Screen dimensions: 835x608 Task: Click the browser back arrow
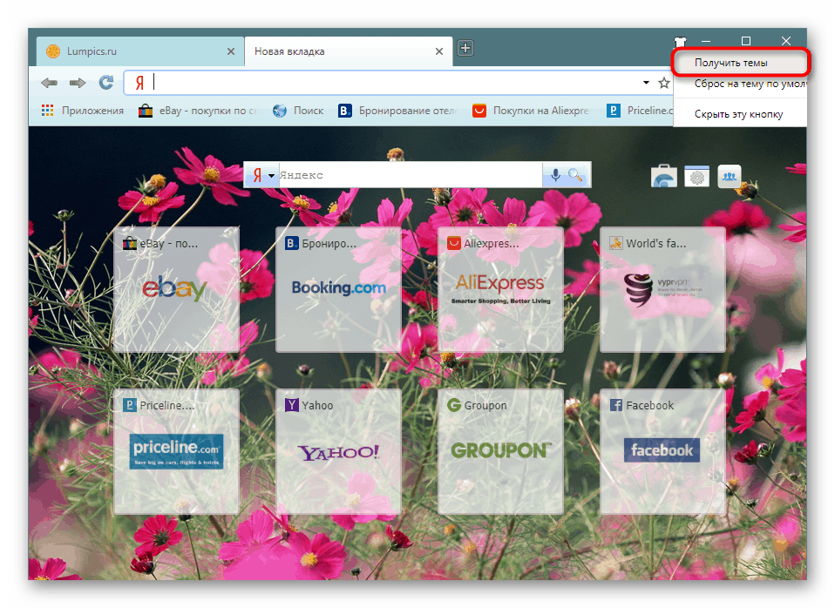click(x=49, y=83)
